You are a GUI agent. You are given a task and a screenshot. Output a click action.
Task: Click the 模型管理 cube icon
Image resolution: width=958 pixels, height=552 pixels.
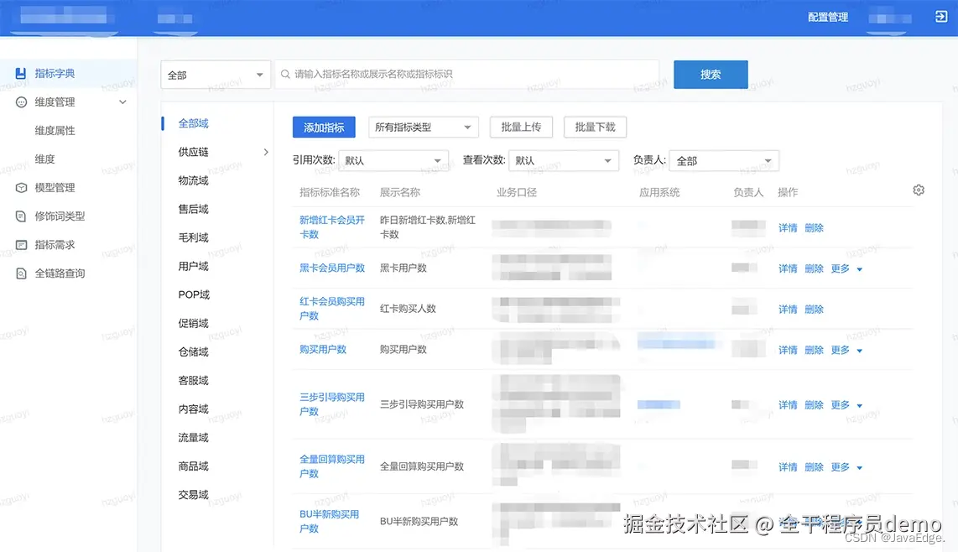21,188
